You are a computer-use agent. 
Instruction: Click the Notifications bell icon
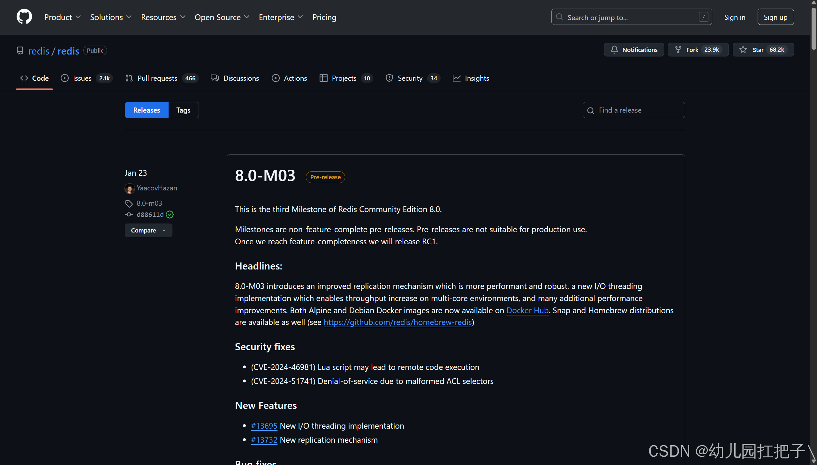[x=614, y=50]
